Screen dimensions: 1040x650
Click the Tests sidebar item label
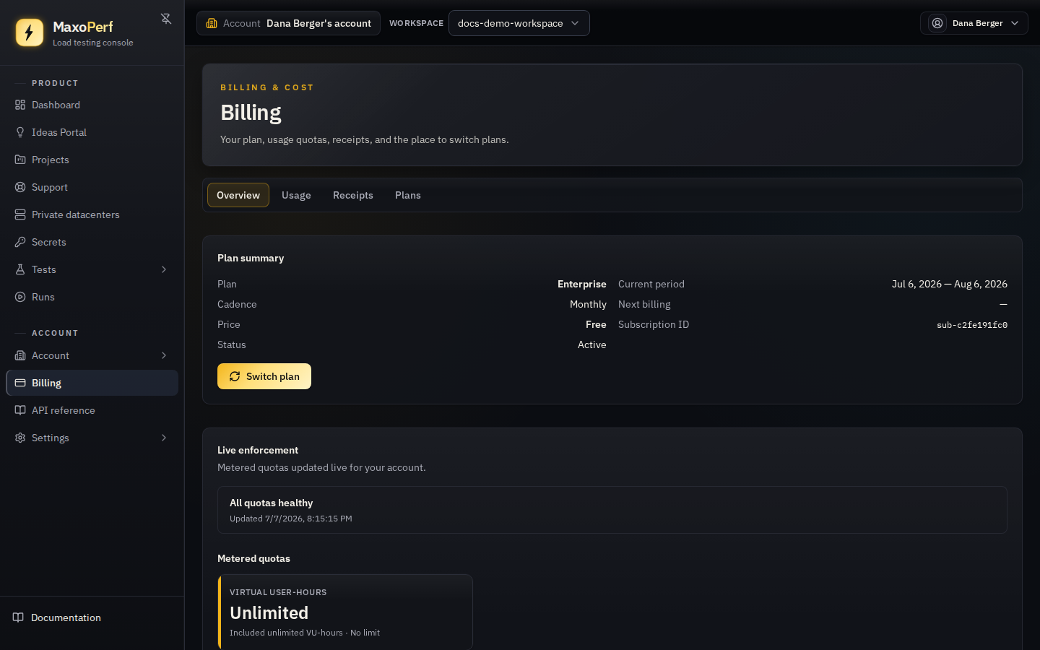pos(44,269)
